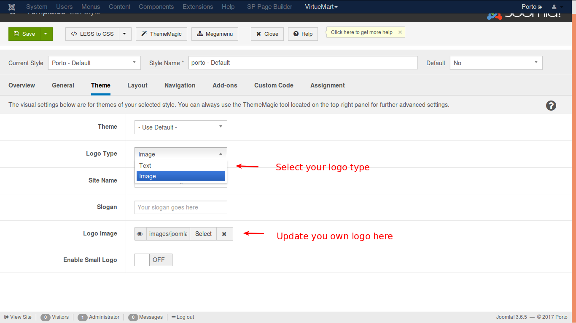Click the 'Enable Small Logo' field label
Screen dimensions: 576x323
point(90,260)
